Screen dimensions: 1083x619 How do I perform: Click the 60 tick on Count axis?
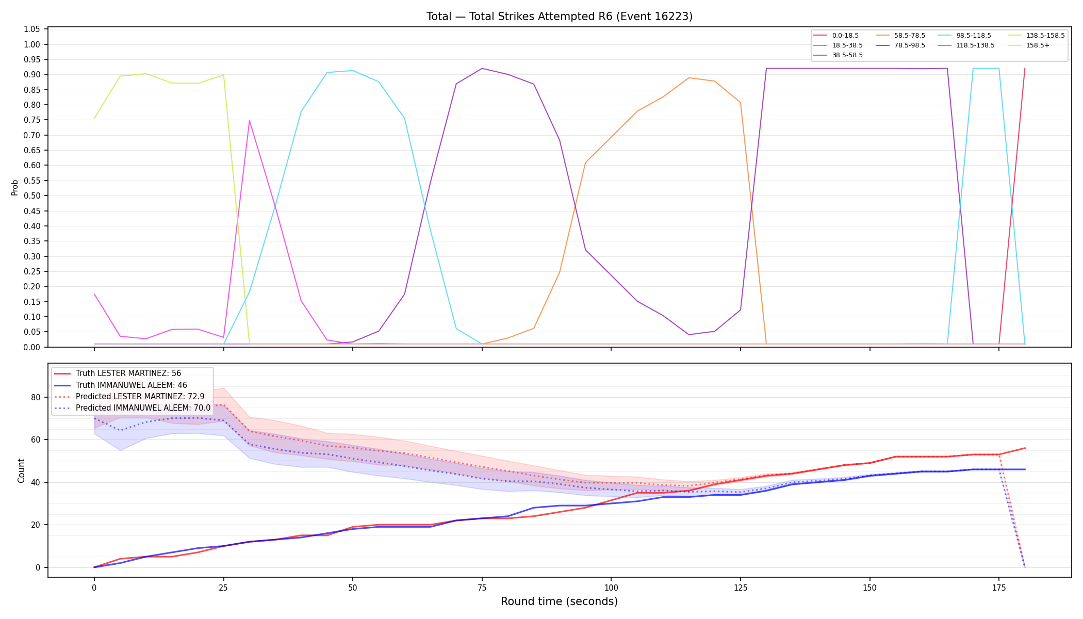(x=36, y=440)
